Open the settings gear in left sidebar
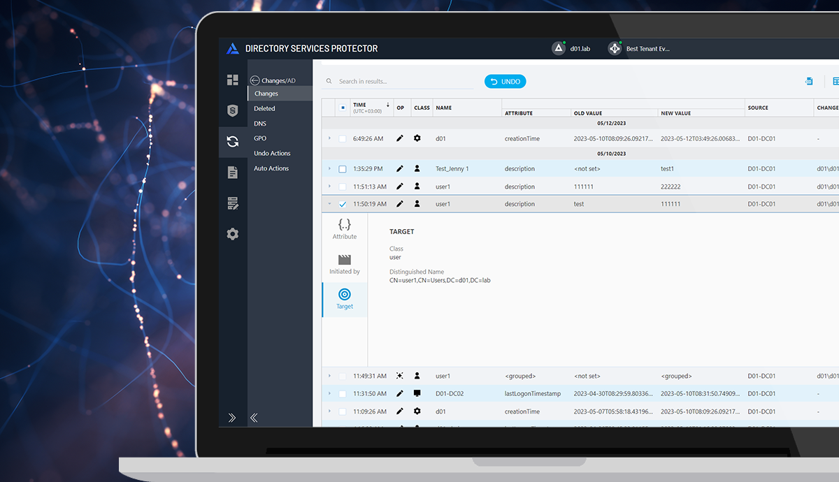 click(x=233, y=234)
